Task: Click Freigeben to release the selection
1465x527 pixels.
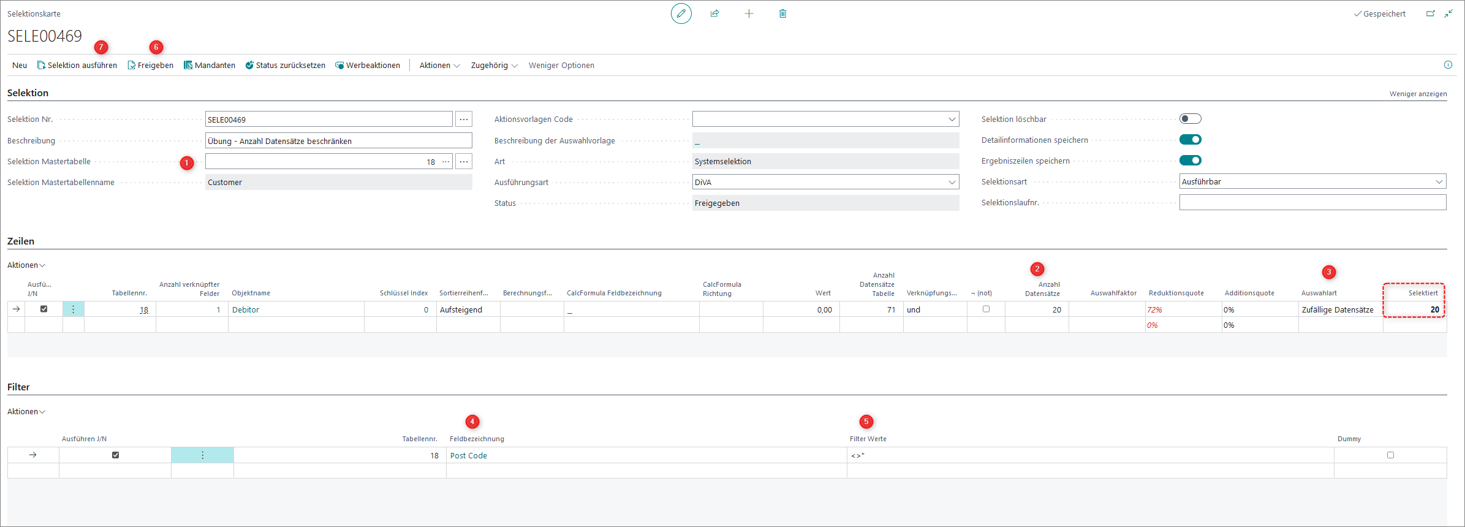Action: click(x=150, y=65)
